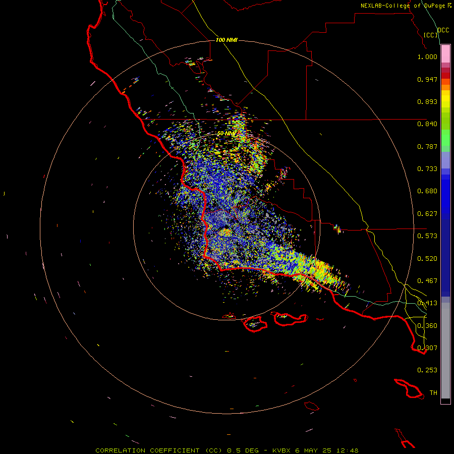454x454 pixels.
Task: Click the 0.840 scale value
Action: tap(427, 124)
